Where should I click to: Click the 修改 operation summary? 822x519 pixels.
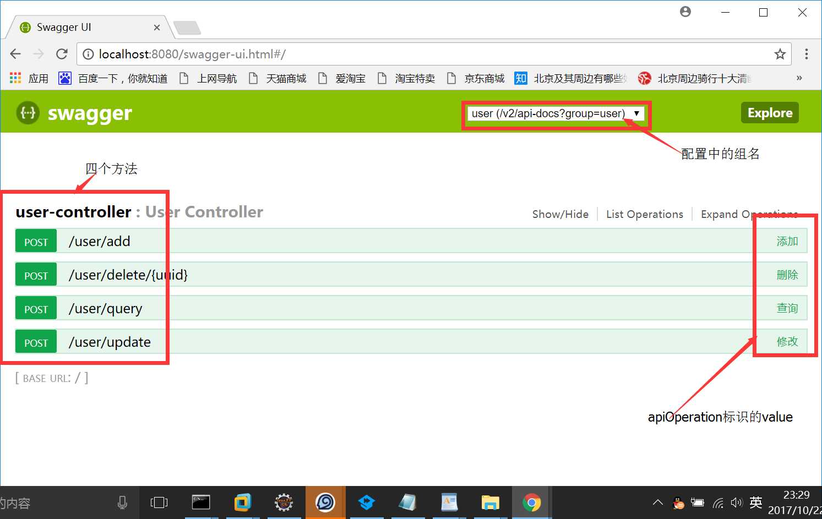point(787,342)
